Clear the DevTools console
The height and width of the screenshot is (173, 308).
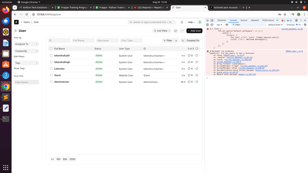point(212,25)
